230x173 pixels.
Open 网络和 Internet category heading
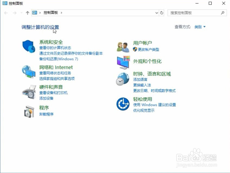pos(56,67)
